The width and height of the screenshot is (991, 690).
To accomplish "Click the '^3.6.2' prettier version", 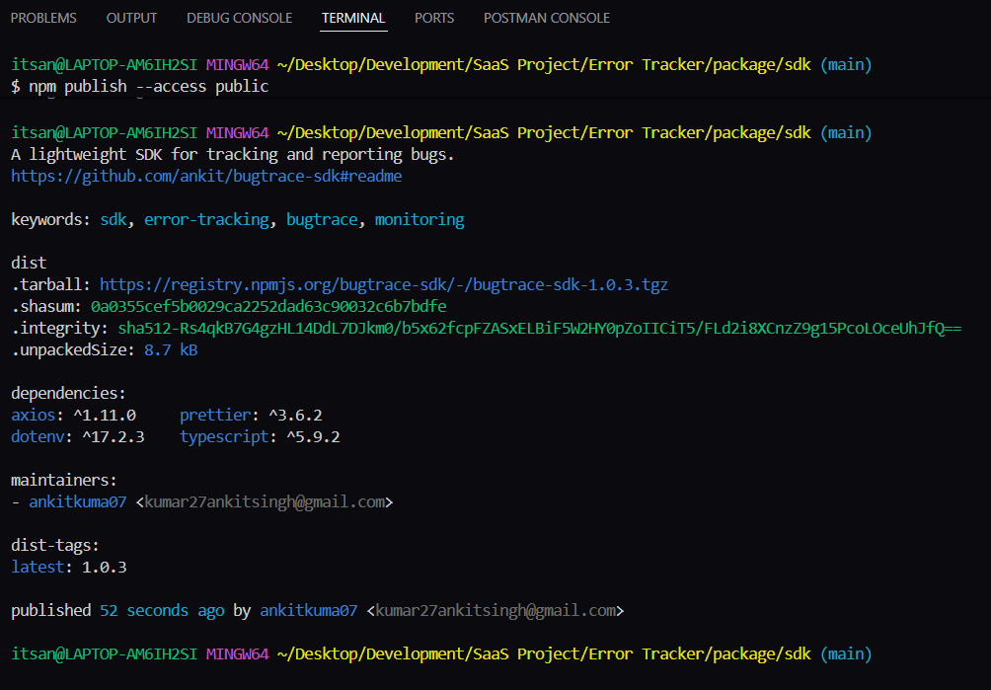I will click(x=295, y=416).
